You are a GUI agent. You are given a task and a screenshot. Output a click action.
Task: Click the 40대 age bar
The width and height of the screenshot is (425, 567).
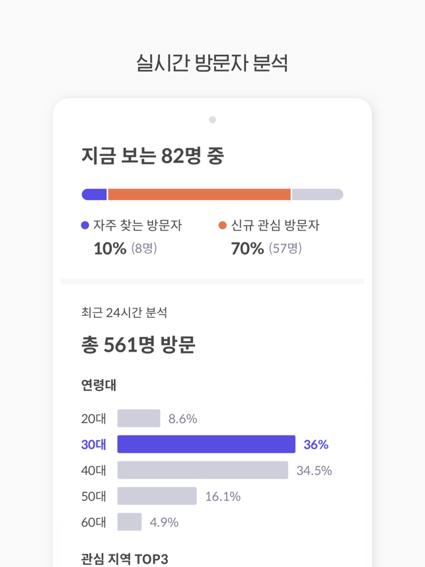[202, 470]
